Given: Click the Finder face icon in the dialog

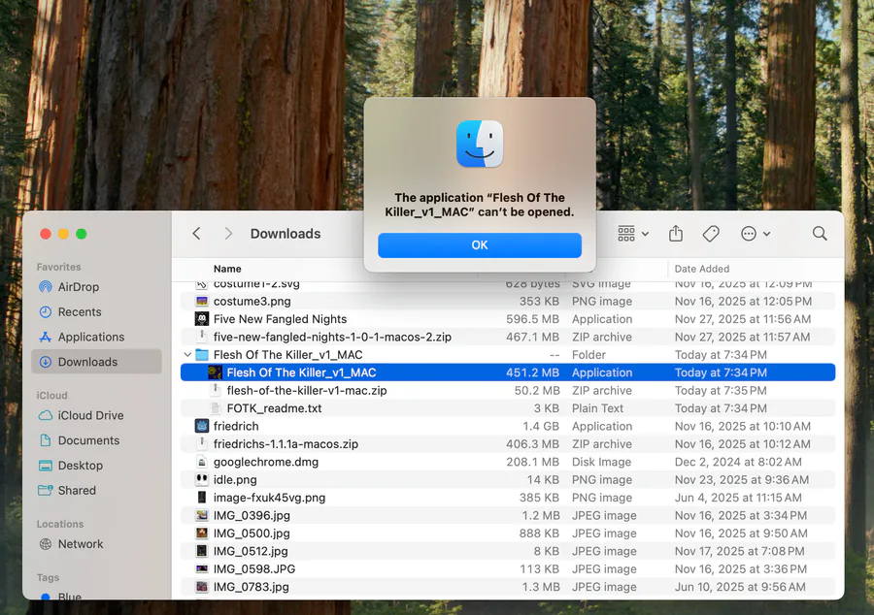Looking at the screenshot, I should pyautogui.click(x=480, y=144).
